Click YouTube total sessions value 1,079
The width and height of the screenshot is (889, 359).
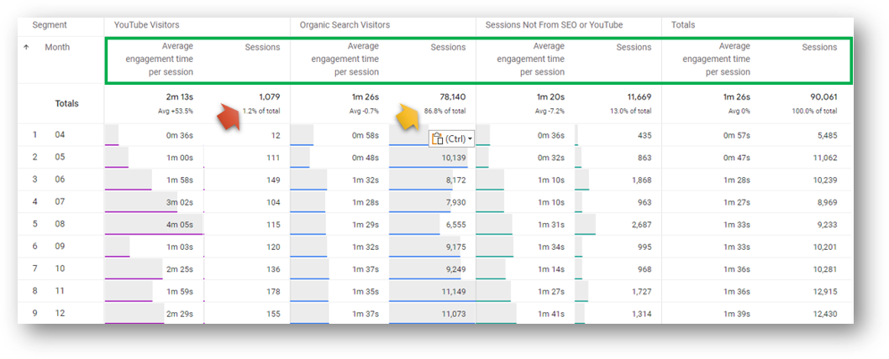[x=268, y=97]
